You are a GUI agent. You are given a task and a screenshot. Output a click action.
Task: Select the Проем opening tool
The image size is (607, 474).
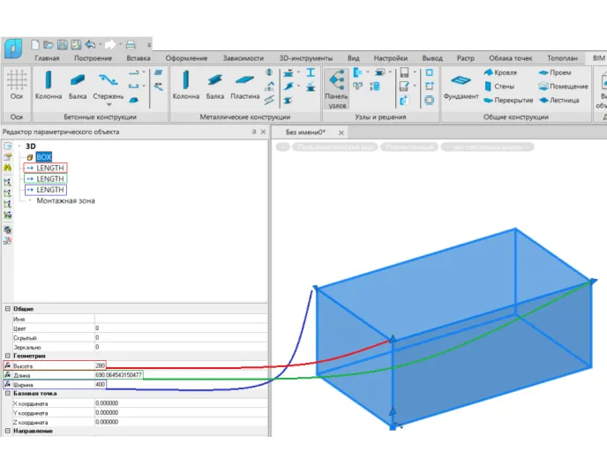point(555,72)
